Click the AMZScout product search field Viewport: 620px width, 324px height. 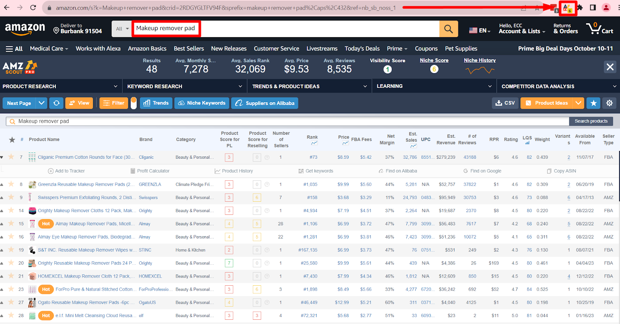point(288,121)
